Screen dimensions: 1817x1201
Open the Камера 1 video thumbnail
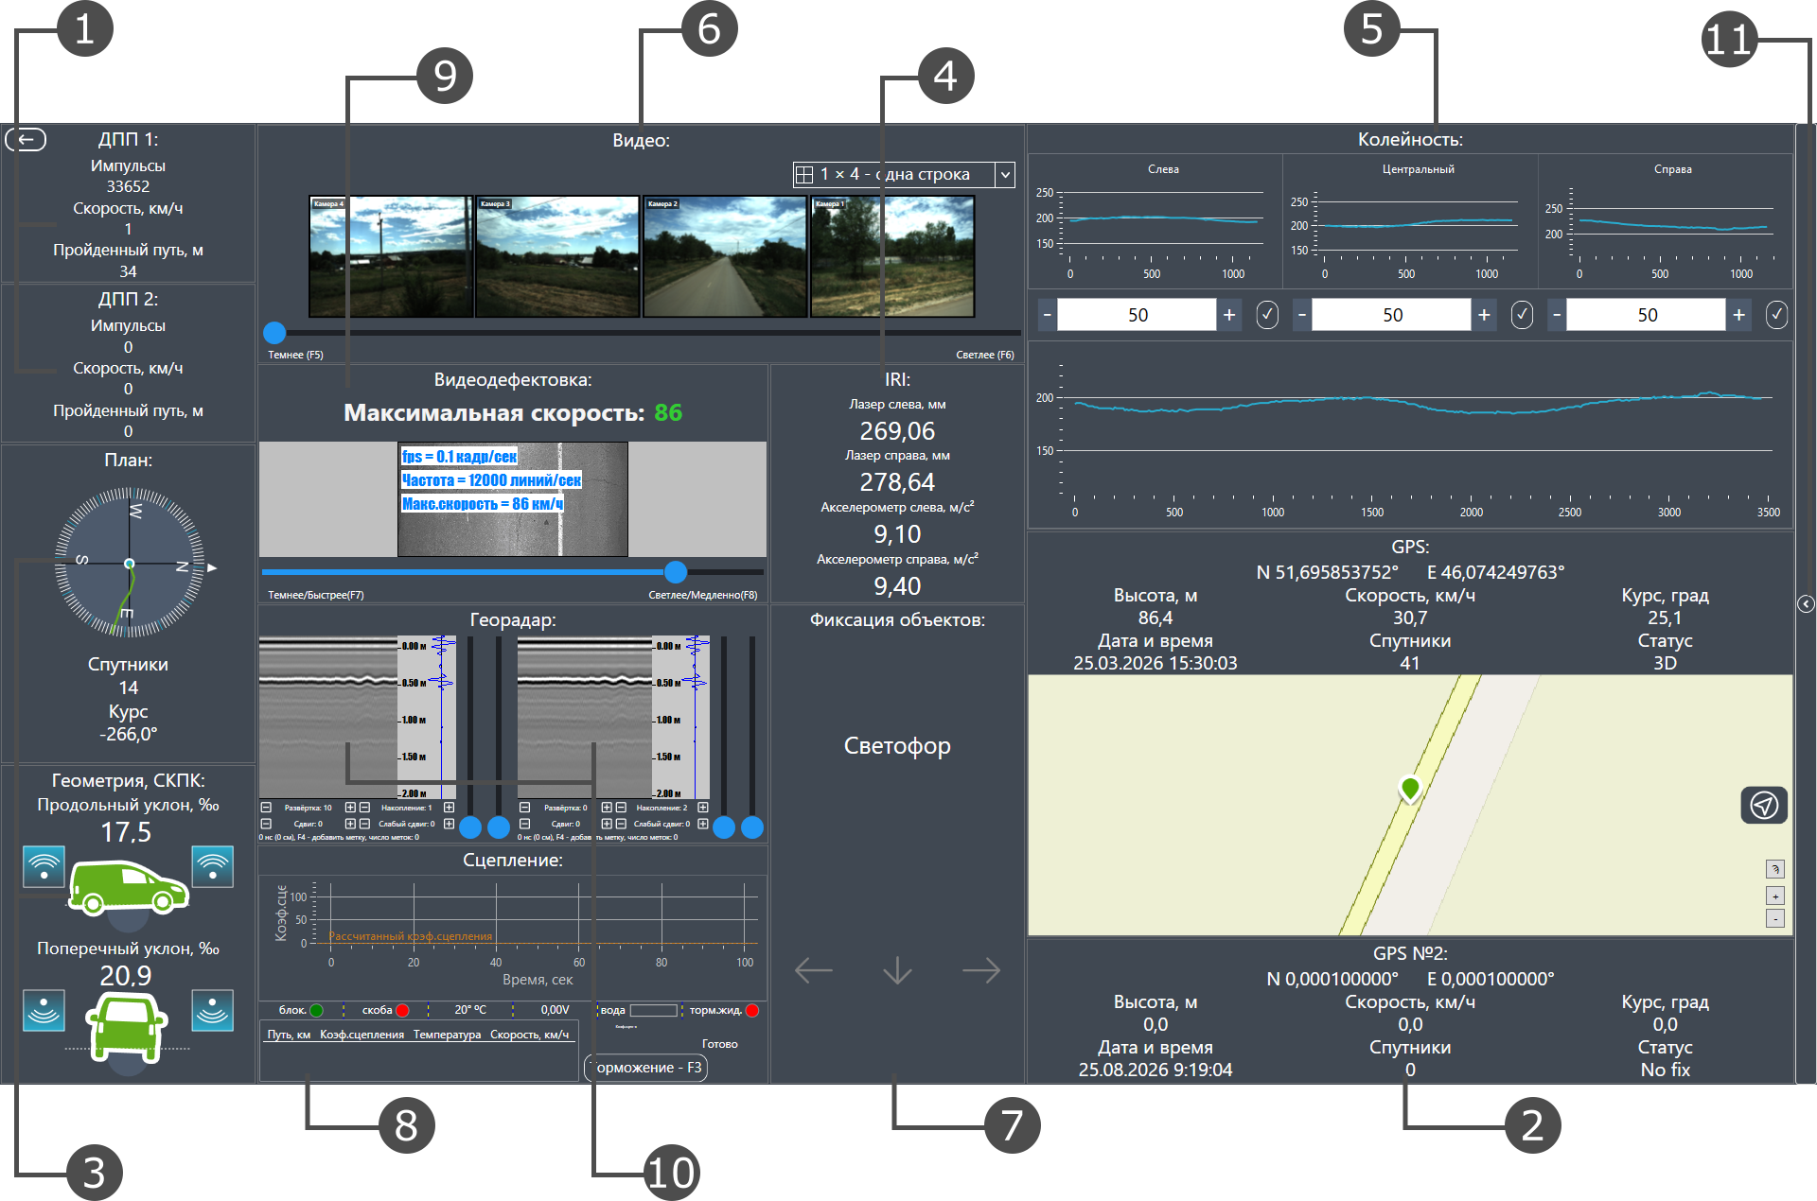coord(892,256)
